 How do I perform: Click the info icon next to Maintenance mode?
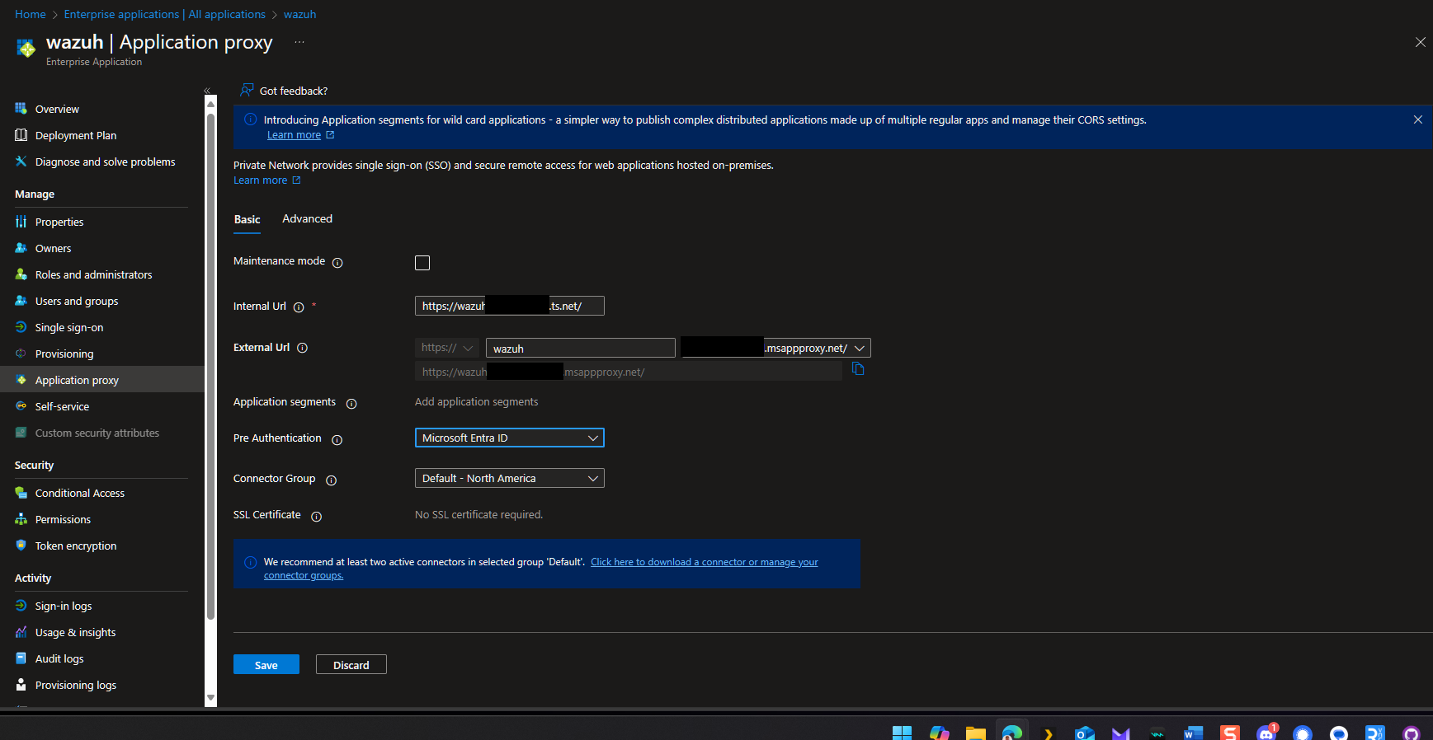tap(337, 263)
